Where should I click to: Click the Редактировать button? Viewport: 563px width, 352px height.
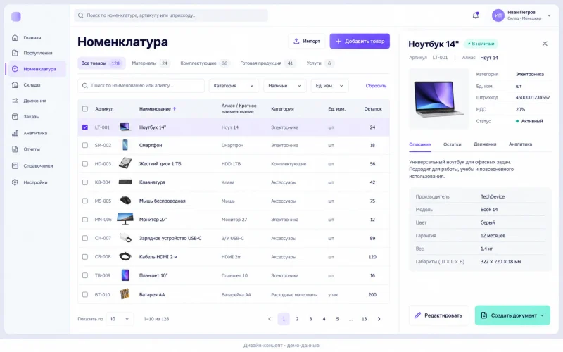pos(438,315)
